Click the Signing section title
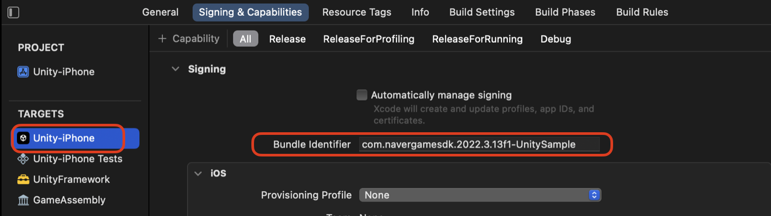The image size is (771, 216). point(207,69)
